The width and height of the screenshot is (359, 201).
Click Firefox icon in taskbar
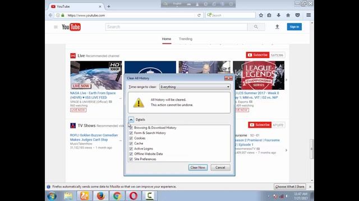coord(101,196)
